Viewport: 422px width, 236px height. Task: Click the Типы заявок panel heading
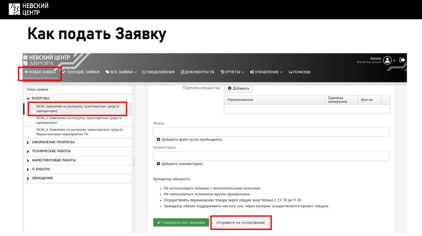click(x=38, y=89)
